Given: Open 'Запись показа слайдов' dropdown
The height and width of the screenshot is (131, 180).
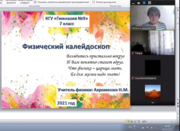Looking at the screenshot, I should pyautogui.click(x=25, y=2).
